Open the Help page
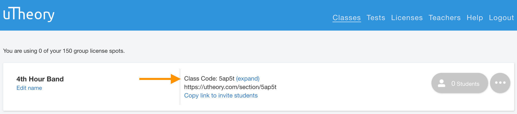This screenshot has width=517, height=114. tap(475, 18)
